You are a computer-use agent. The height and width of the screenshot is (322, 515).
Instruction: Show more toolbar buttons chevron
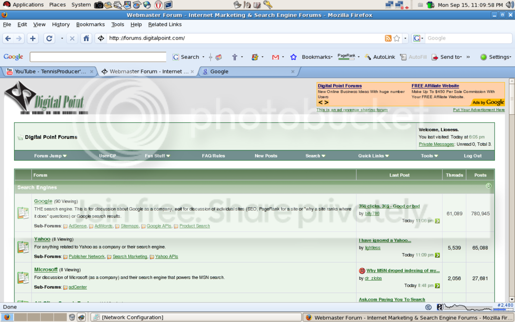[x=468, y=57]
